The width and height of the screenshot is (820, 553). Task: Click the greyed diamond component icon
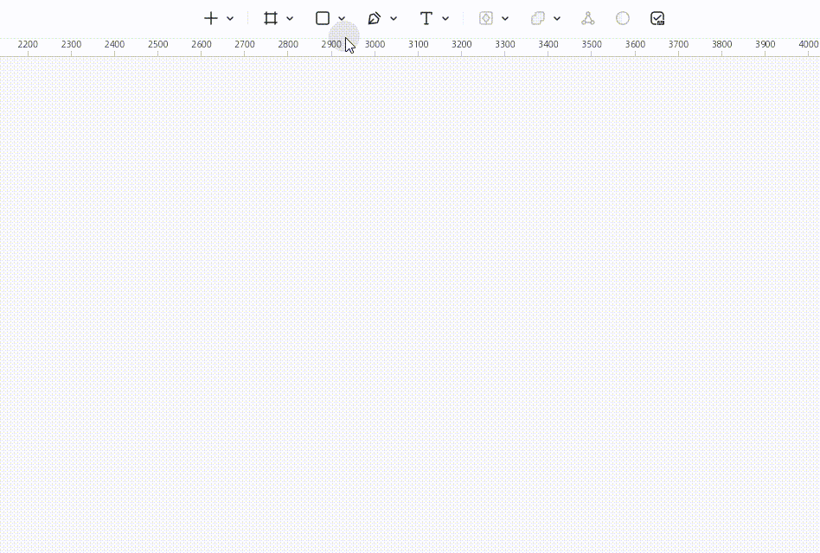[486, 18]
